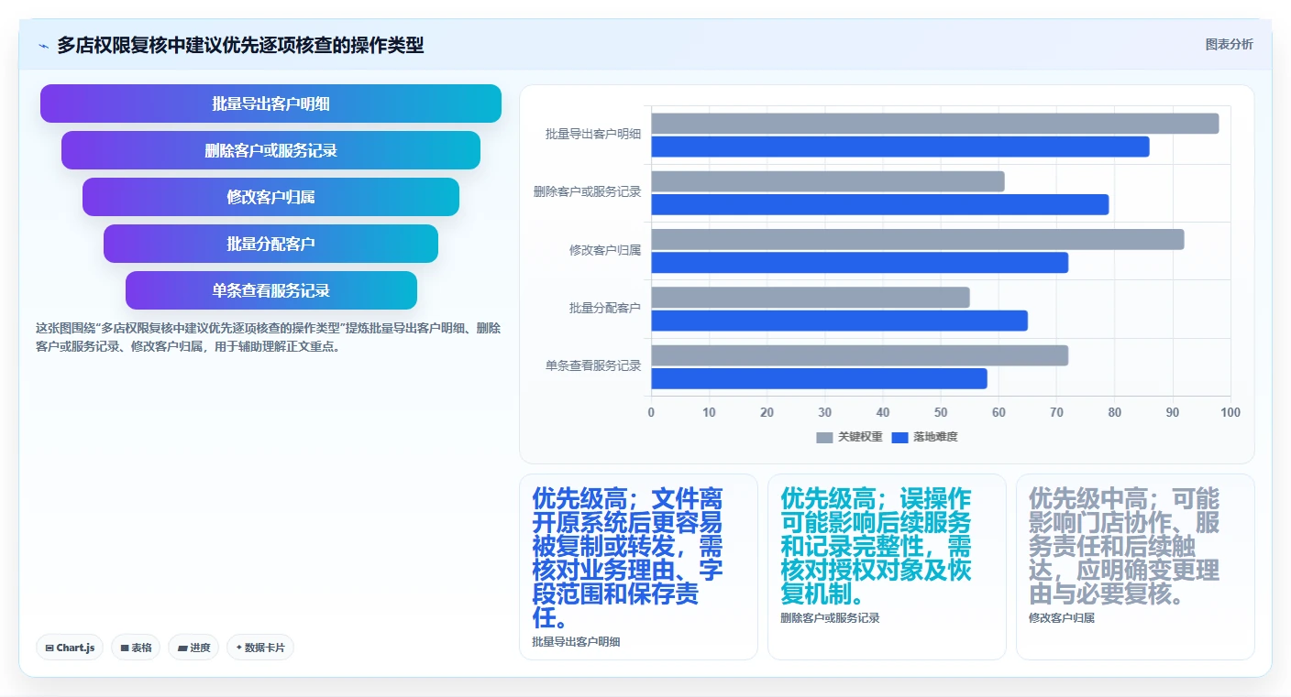Screen dimensions: 1291x697
Task: Select the 批量分配客户 funnel stage
Action: tap(270, 244)
